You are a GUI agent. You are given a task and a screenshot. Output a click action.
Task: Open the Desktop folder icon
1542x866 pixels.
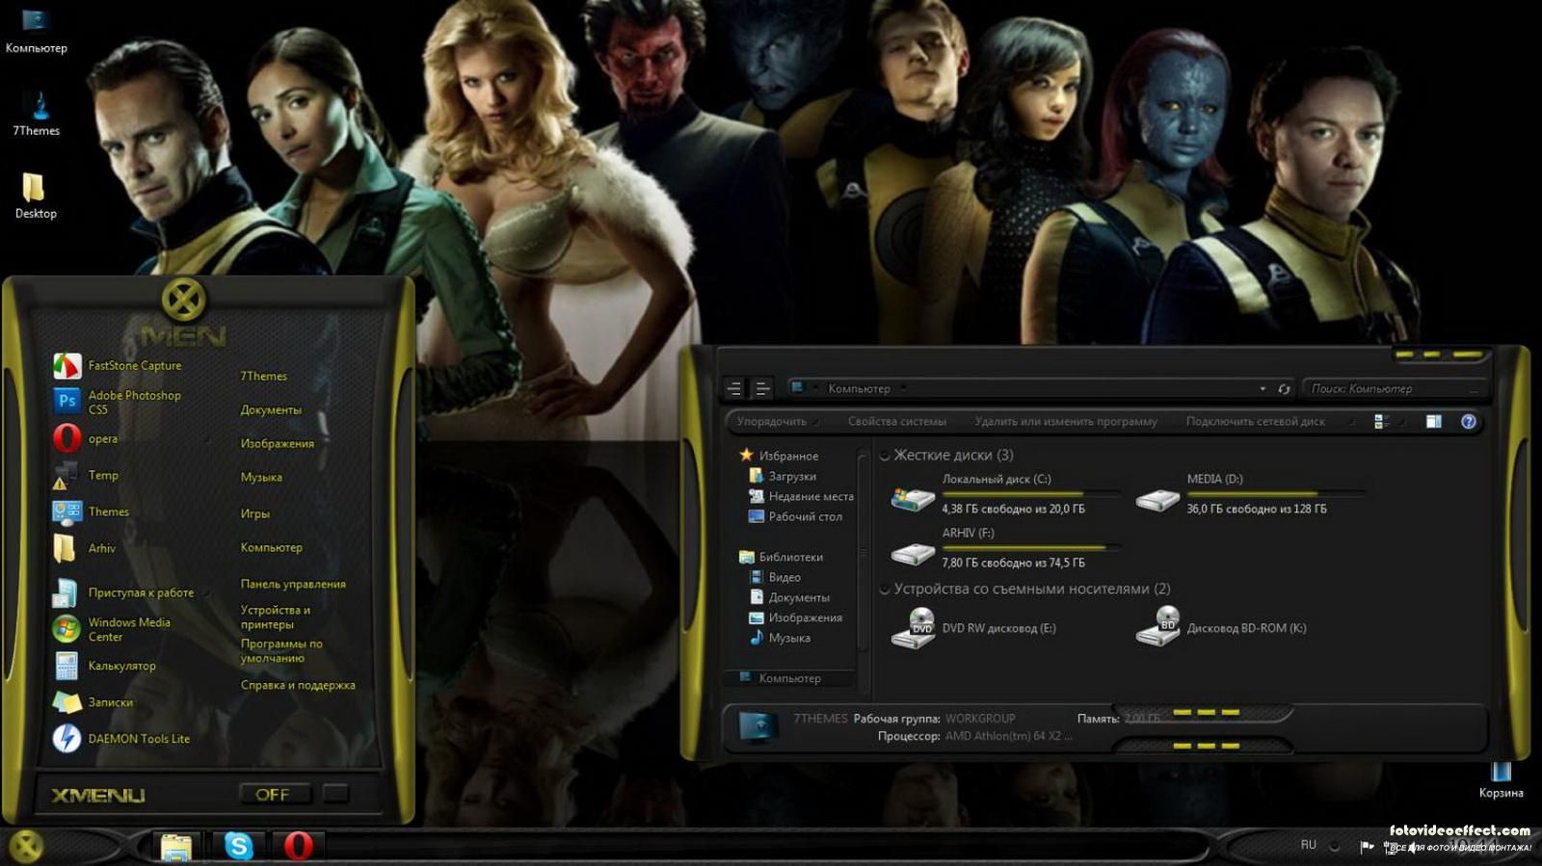point(36,196)
